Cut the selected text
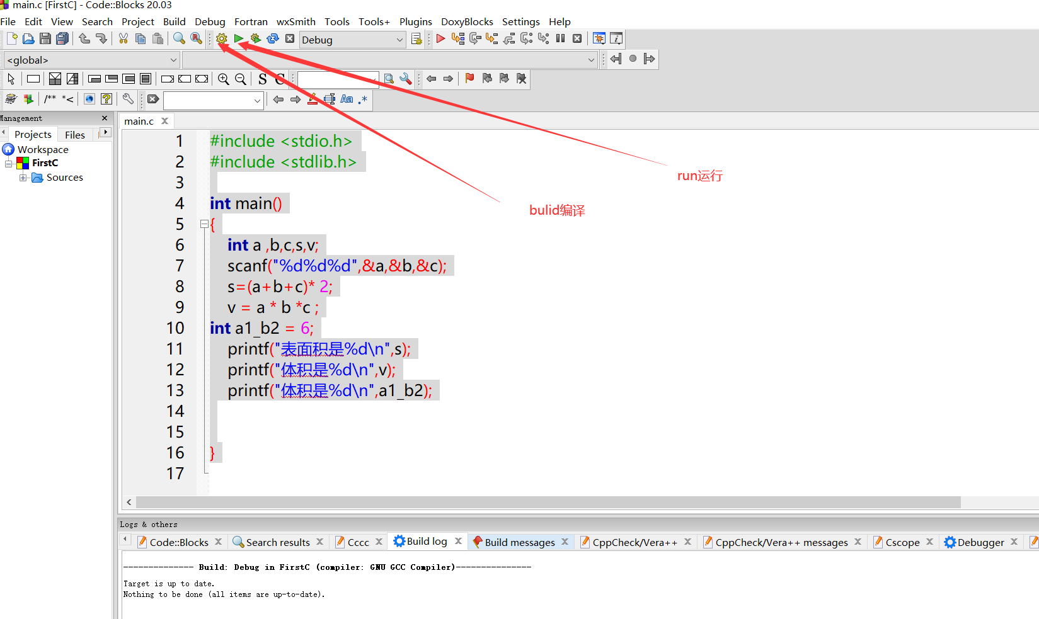The image size is (1039, 619). 123,39
